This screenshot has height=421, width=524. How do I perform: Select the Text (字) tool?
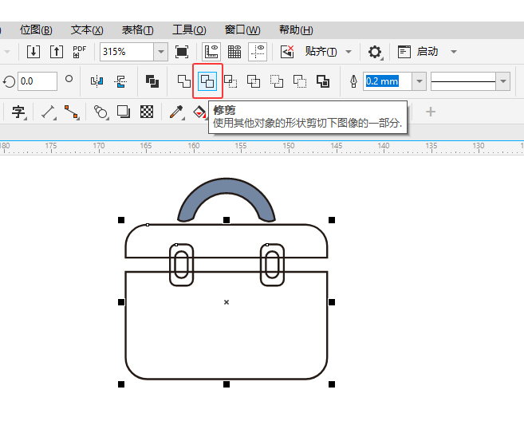tap(18, 112)
